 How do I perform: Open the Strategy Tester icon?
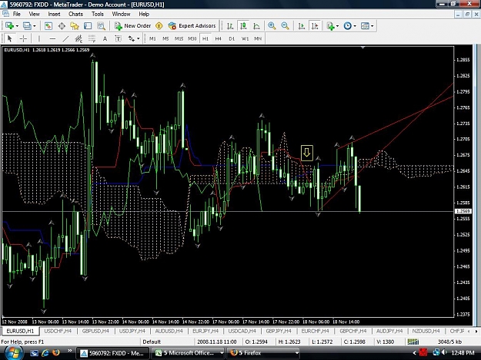click(x=102, y=26)
